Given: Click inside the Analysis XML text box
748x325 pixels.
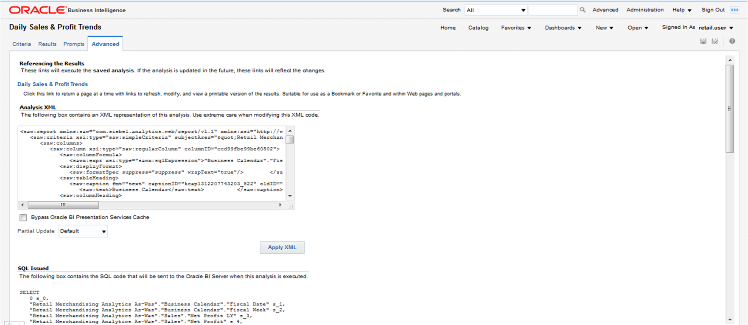Looking at the screenshot, I should [x=151, y=163].
